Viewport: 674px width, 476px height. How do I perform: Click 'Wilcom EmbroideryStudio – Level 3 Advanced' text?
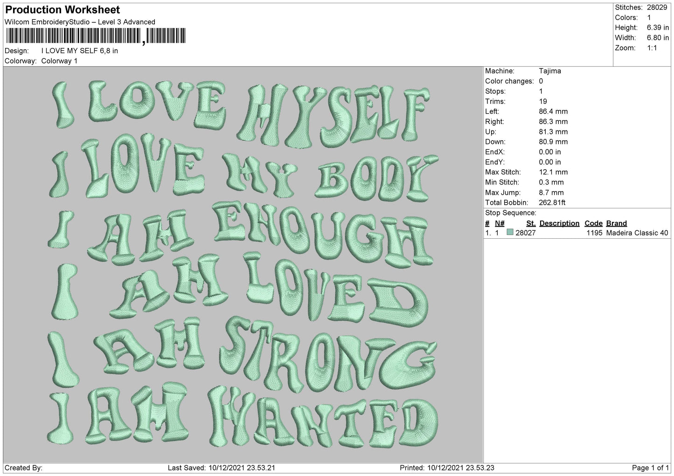[80, 22]
